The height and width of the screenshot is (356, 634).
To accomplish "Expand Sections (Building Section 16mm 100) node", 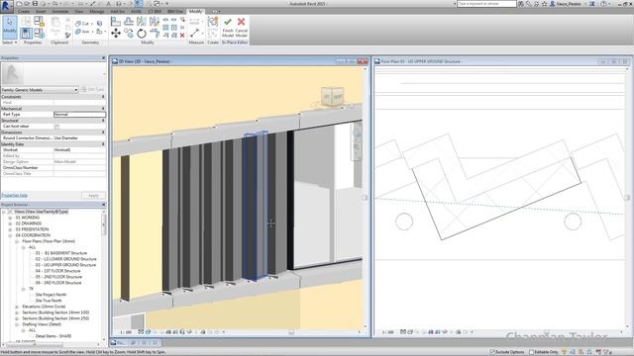I will tap(17, 312).
